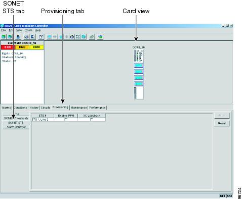Enable IPPM checkbox for STS 1 Line 2

[x=66, y=120]
